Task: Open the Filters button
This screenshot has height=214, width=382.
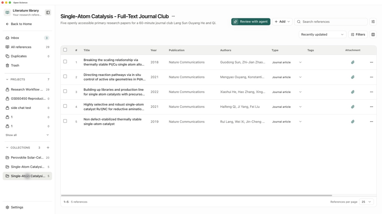Action: pos(358,35)
